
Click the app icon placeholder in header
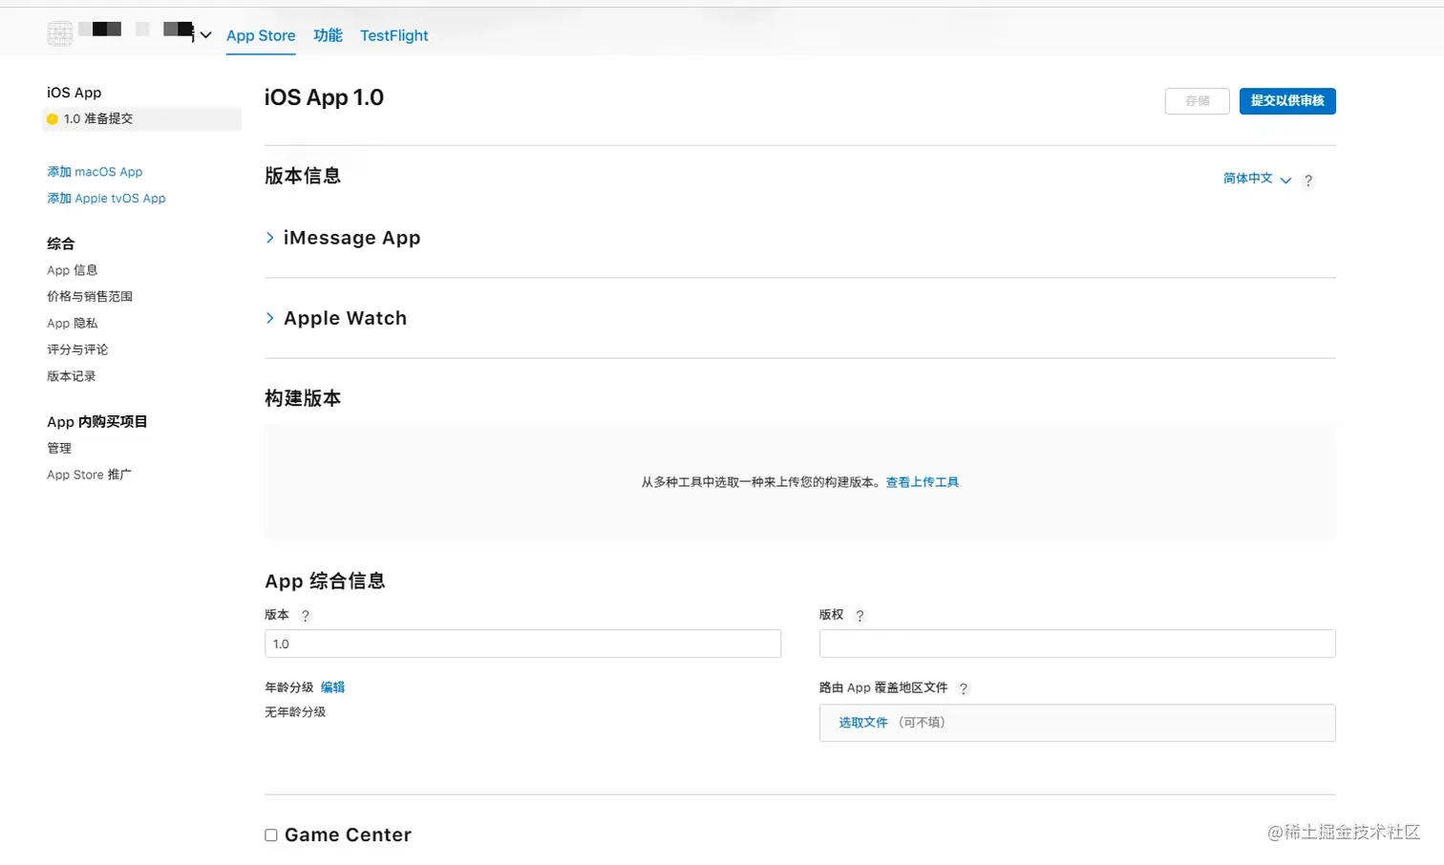coord(59,34)
